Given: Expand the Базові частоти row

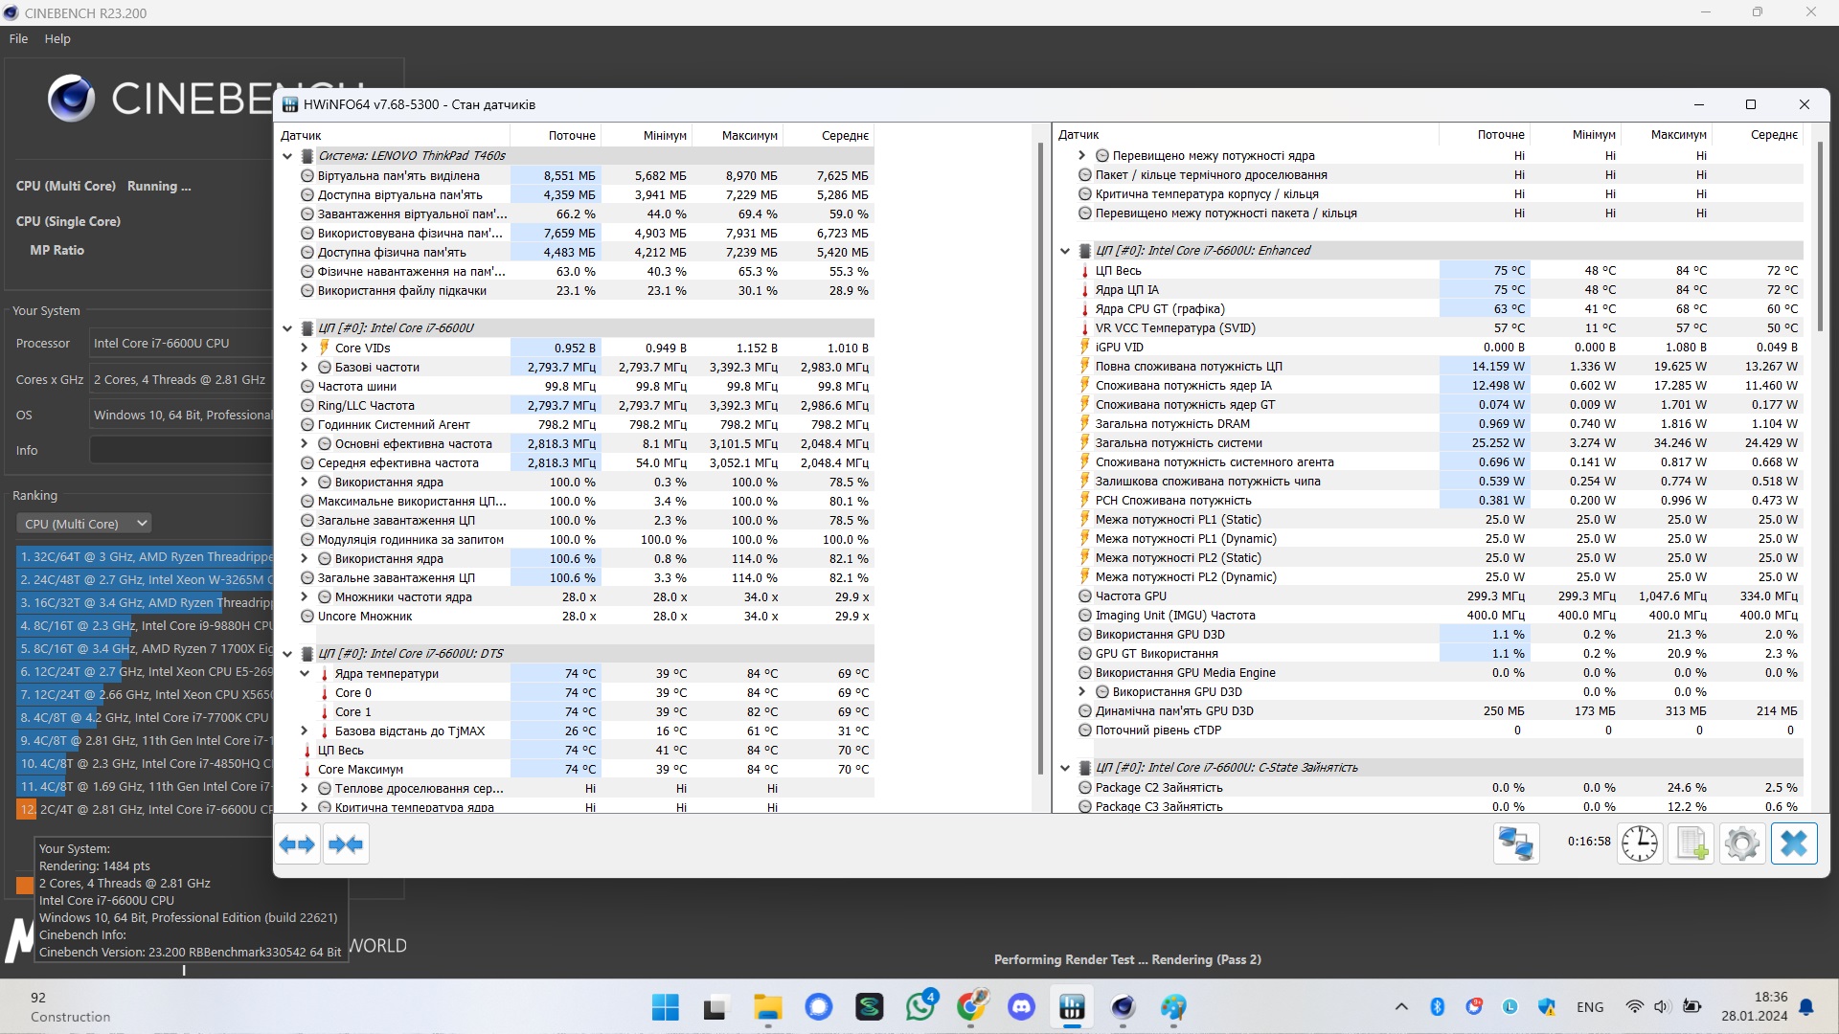Looking at the screenshot, I should coord(305,368).
